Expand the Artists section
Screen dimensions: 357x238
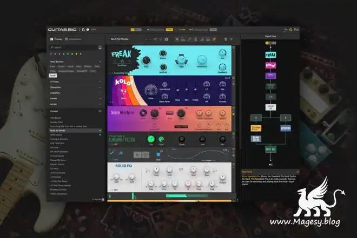(100, 104)
